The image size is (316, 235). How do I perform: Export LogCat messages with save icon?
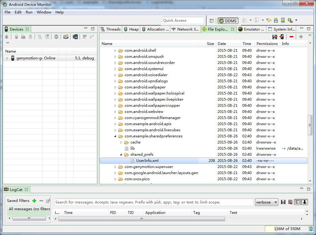[x=283, y=202]
